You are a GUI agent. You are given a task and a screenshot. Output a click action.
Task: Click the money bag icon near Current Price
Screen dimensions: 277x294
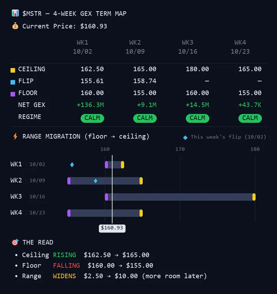(15, 26)
